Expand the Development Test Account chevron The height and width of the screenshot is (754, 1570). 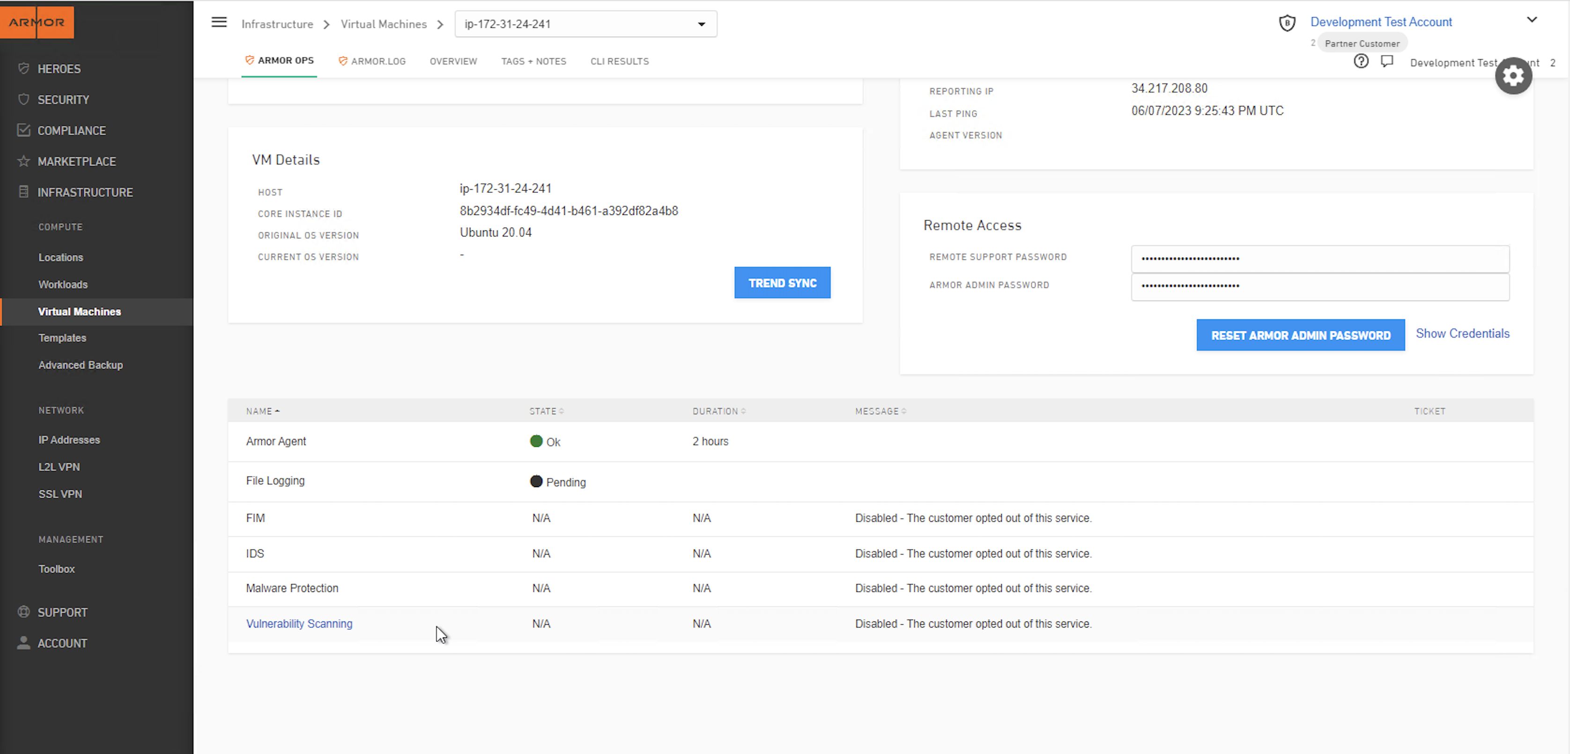coord(1531,20)
